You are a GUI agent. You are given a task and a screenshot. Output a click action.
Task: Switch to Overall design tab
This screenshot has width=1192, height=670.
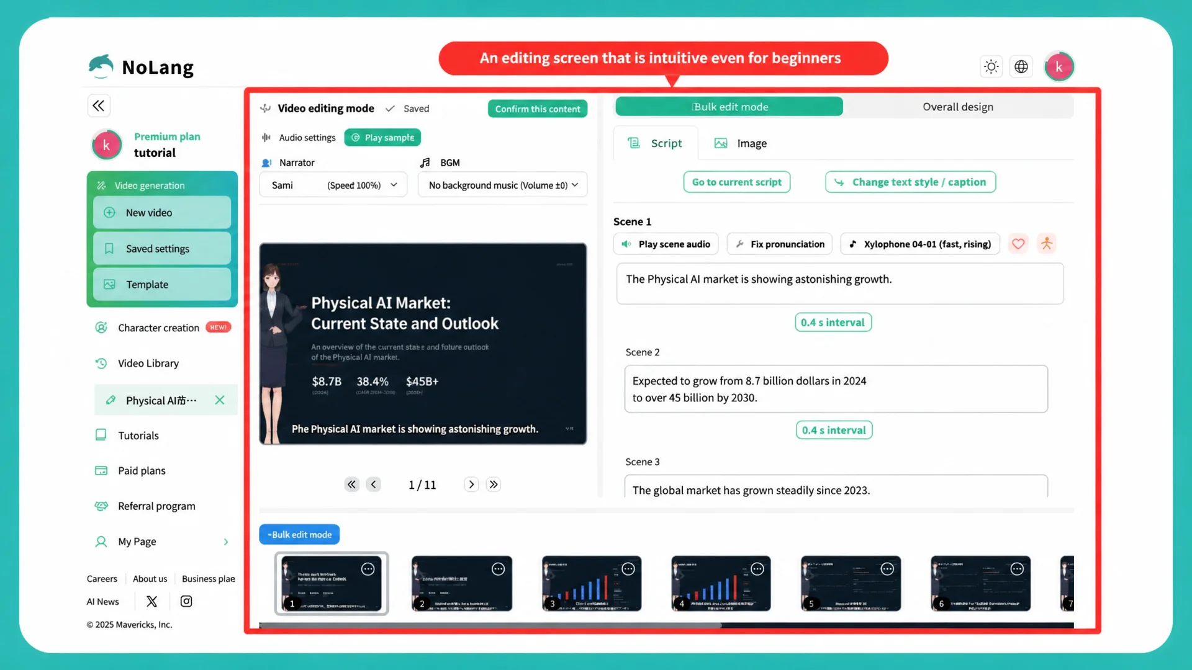pyautogui.click(x=958, y=107)
